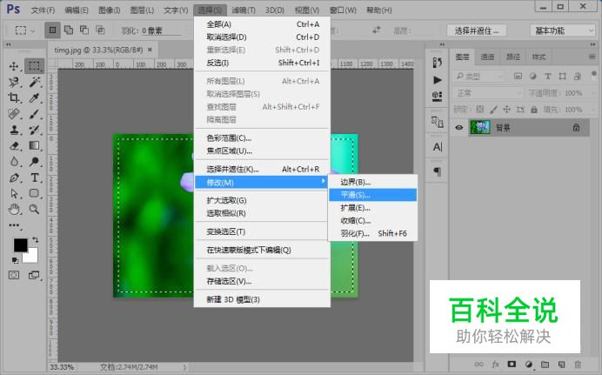The image size is (602, 375).
Task: Select the Crop tool
Action: tap(14, 97)
